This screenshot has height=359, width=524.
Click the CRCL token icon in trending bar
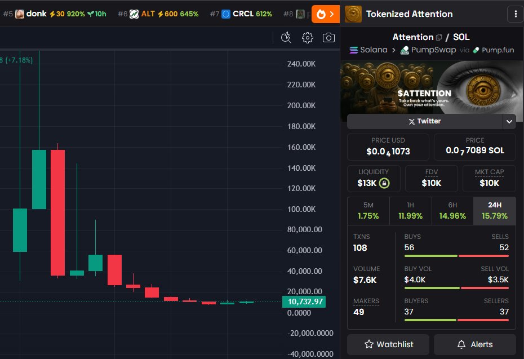226,14
